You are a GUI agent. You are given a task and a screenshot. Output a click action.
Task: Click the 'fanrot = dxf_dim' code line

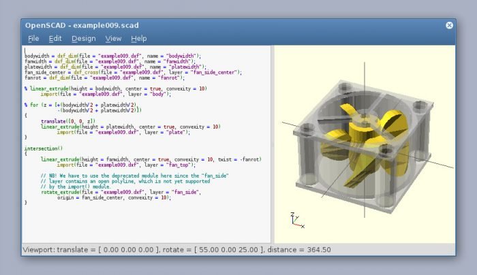(104, 78)
